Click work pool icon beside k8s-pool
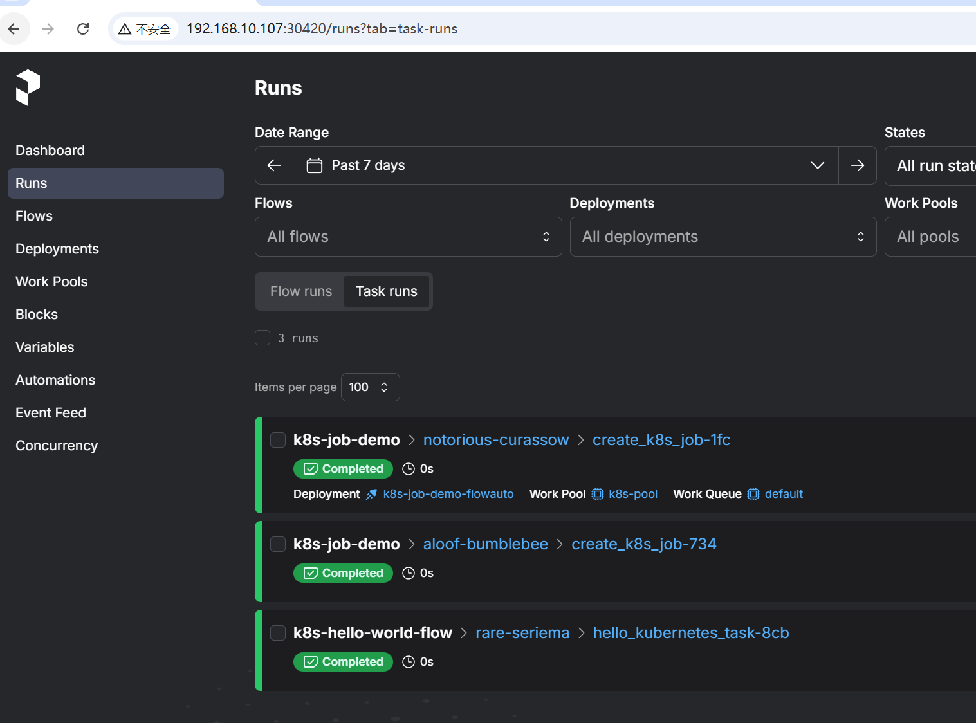976x723 pixels. [x=598, y=494]
